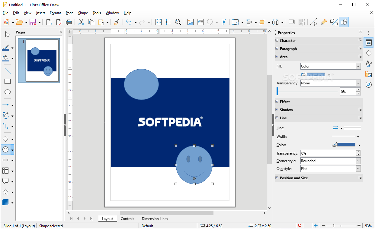This screenshot has width=375, height=229.
Task: Select the Stars and Banners tool
Action: 5,192
